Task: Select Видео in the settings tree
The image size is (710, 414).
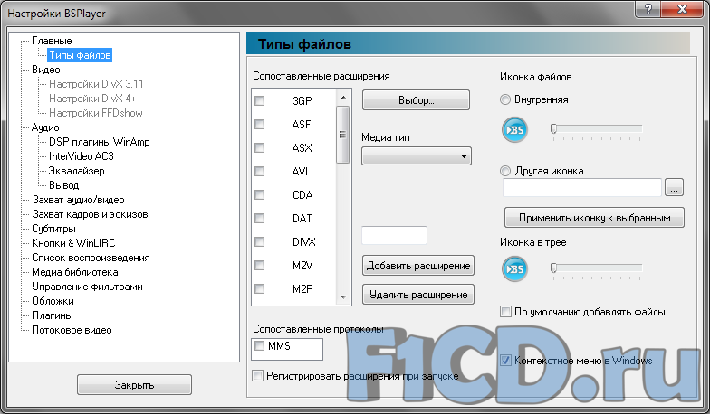Action: click(x=45, y=70)
